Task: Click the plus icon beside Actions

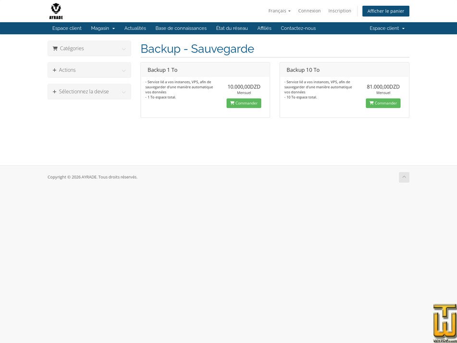Action: [54, 70]
